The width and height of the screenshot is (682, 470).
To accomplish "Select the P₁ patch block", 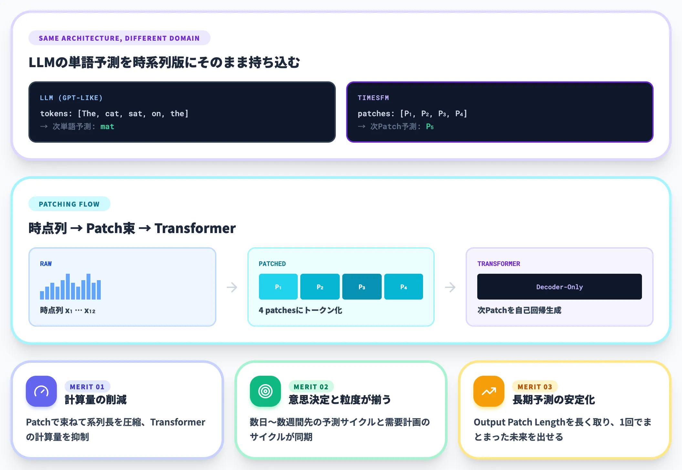I will coord(278,287).
